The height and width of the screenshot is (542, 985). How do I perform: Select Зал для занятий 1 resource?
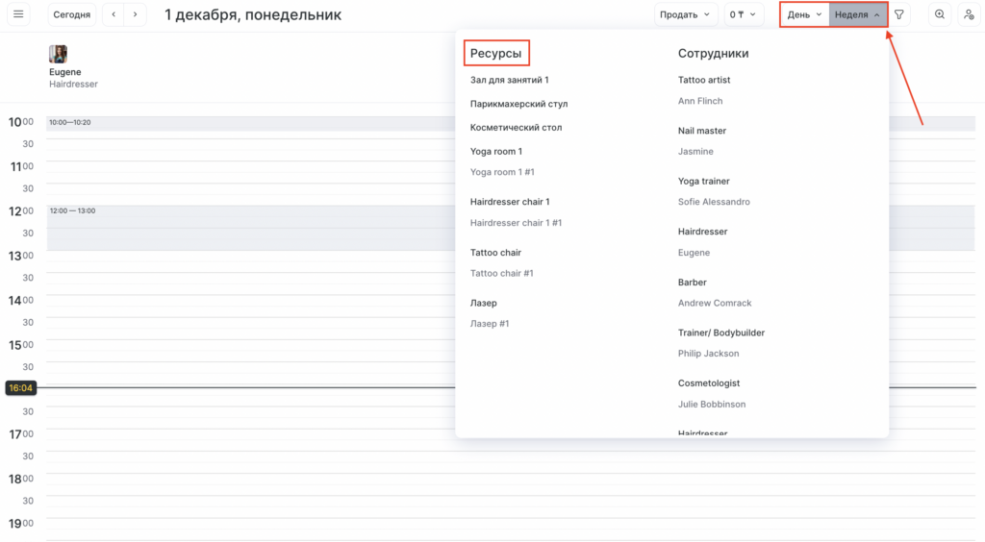(509, 81)
